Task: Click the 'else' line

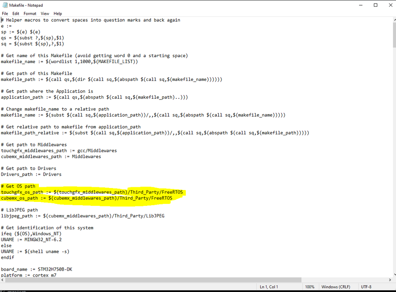Action: coord(6,246)
